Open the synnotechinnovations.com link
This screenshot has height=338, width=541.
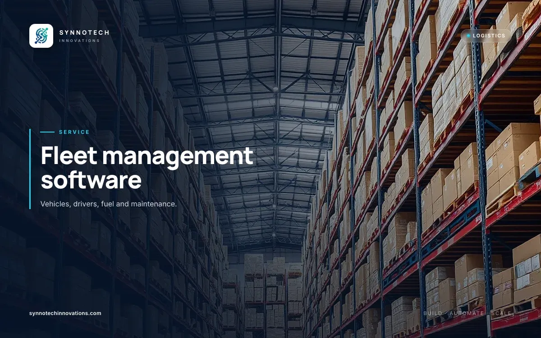[x=65, y=313]
